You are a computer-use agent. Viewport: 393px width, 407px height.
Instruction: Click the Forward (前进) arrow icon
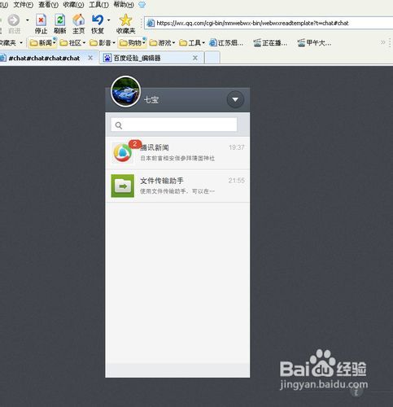coord(14,20)
